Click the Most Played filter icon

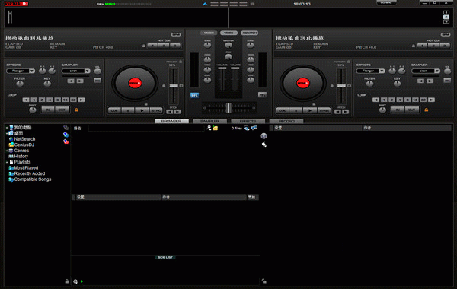click(11, 168)
